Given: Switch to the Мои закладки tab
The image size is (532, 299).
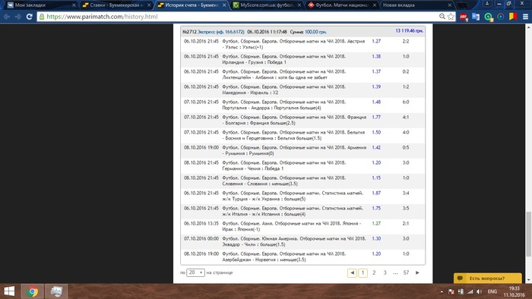Looking at the screenshot, I should [x=40, y=5].
